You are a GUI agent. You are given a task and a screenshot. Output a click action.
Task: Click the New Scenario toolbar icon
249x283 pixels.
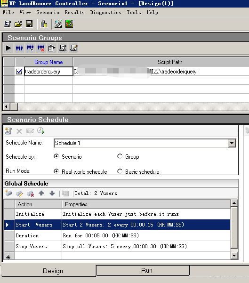coord(8,24)
